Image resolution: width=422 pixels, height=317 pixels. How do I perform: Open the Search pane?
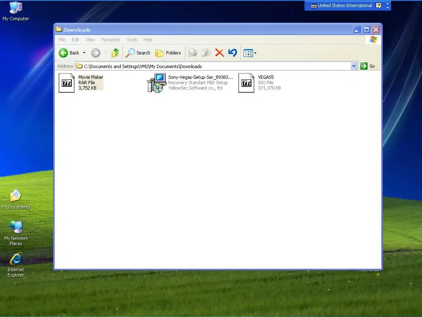click(x=138, y=53)
